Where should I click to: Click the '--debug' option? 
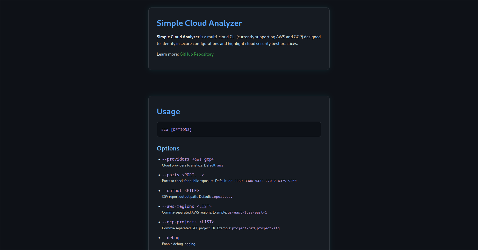click(171, 238)
